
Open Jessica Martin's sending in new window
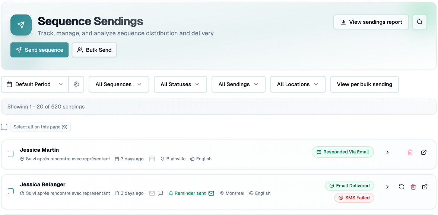coord(424,152)
